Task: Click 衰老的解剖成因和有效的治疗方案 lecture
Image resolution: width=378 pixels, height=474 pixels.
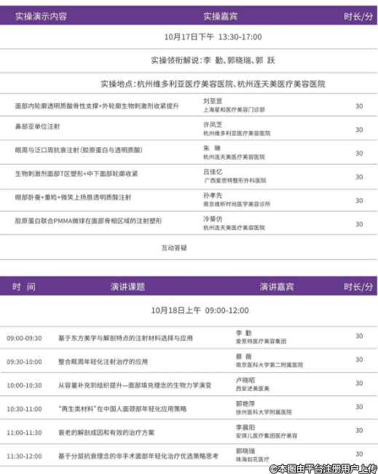Action: (106, 432)
